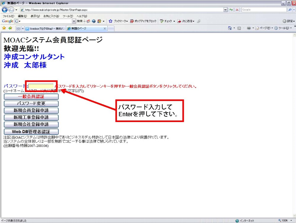The image size is (296, 223).
Task: Expand the address bar URL dropdown
Action: click(x=226, y=9)
